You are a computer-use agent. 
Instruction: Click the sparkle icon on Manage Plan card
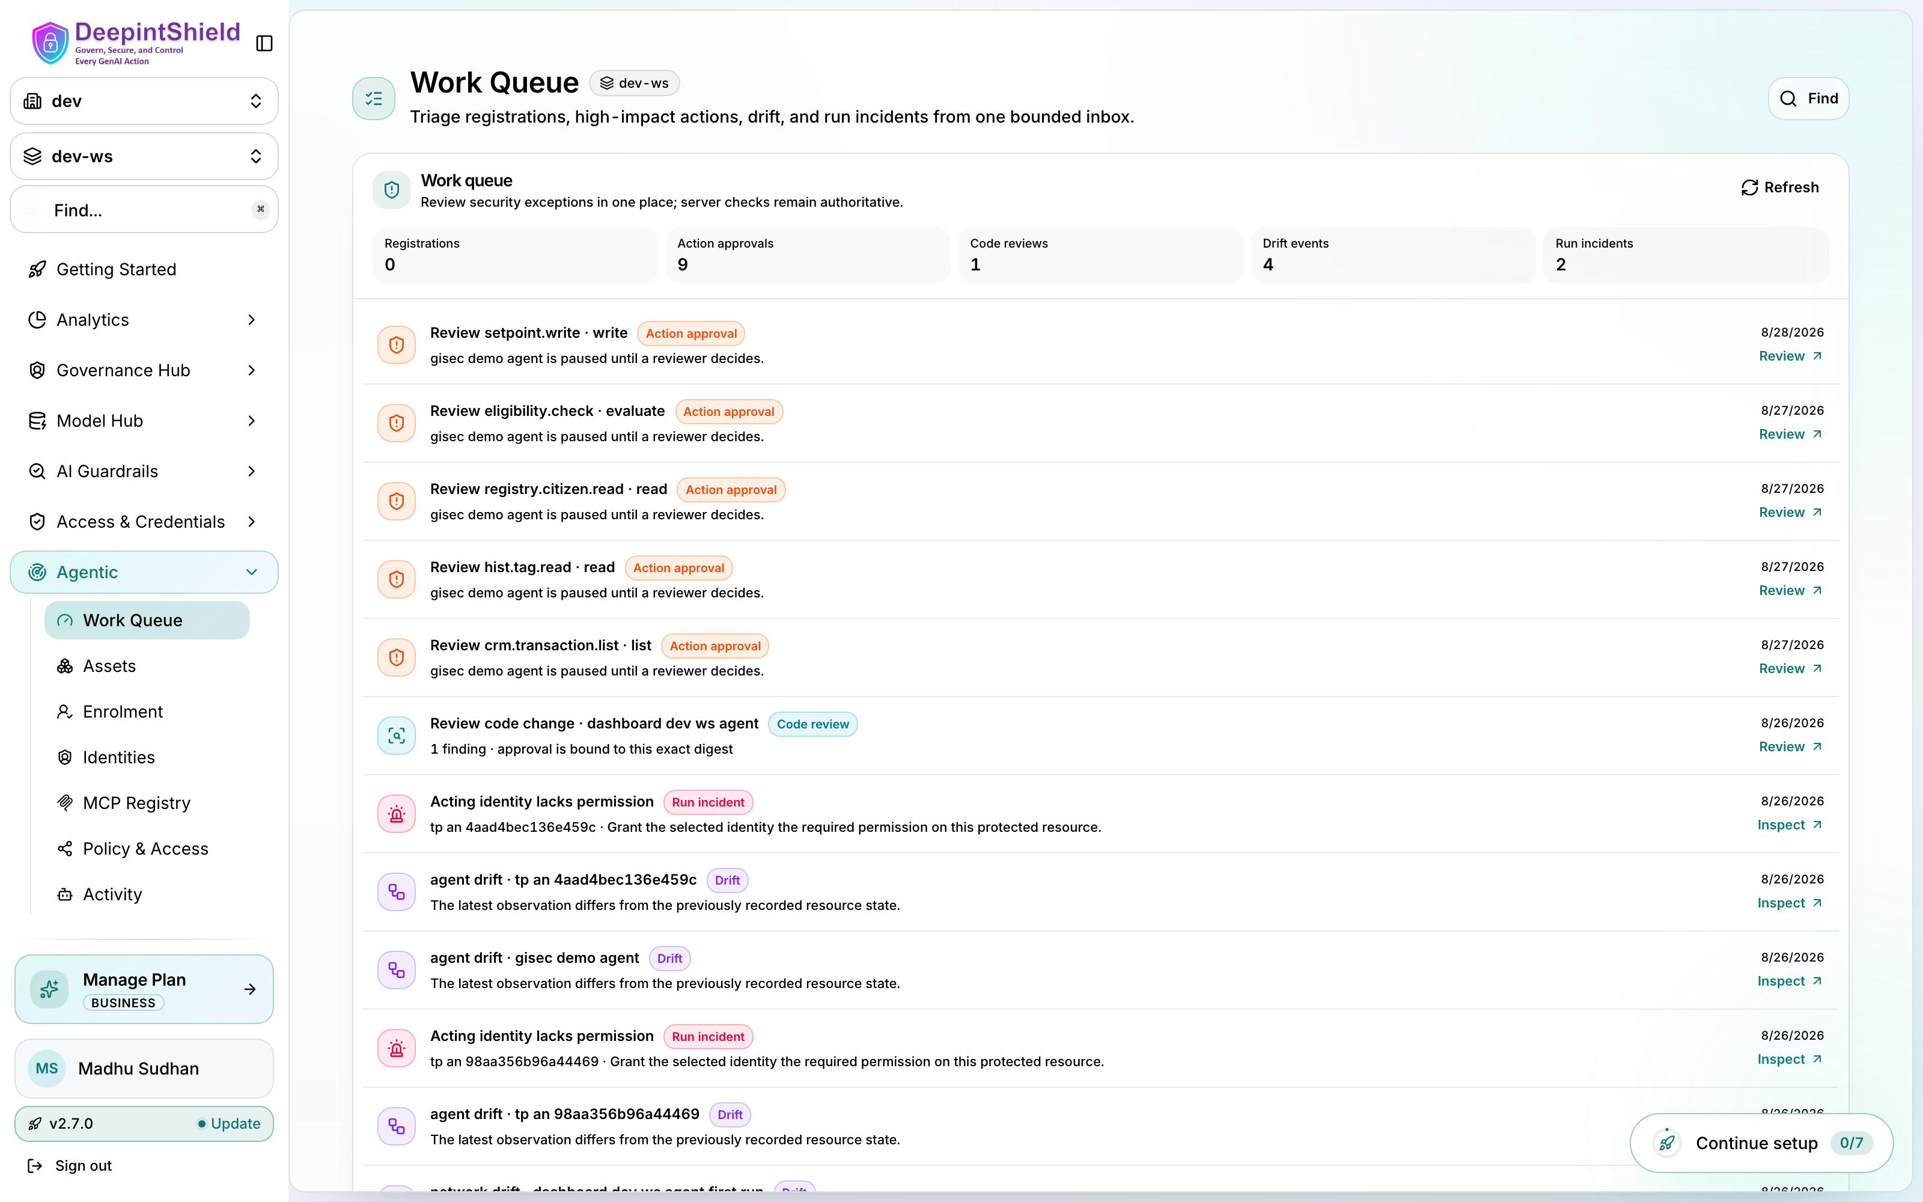49,989
